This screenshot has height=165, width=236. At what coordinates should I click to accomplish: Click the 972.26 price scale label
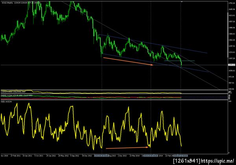click(232, 77)
